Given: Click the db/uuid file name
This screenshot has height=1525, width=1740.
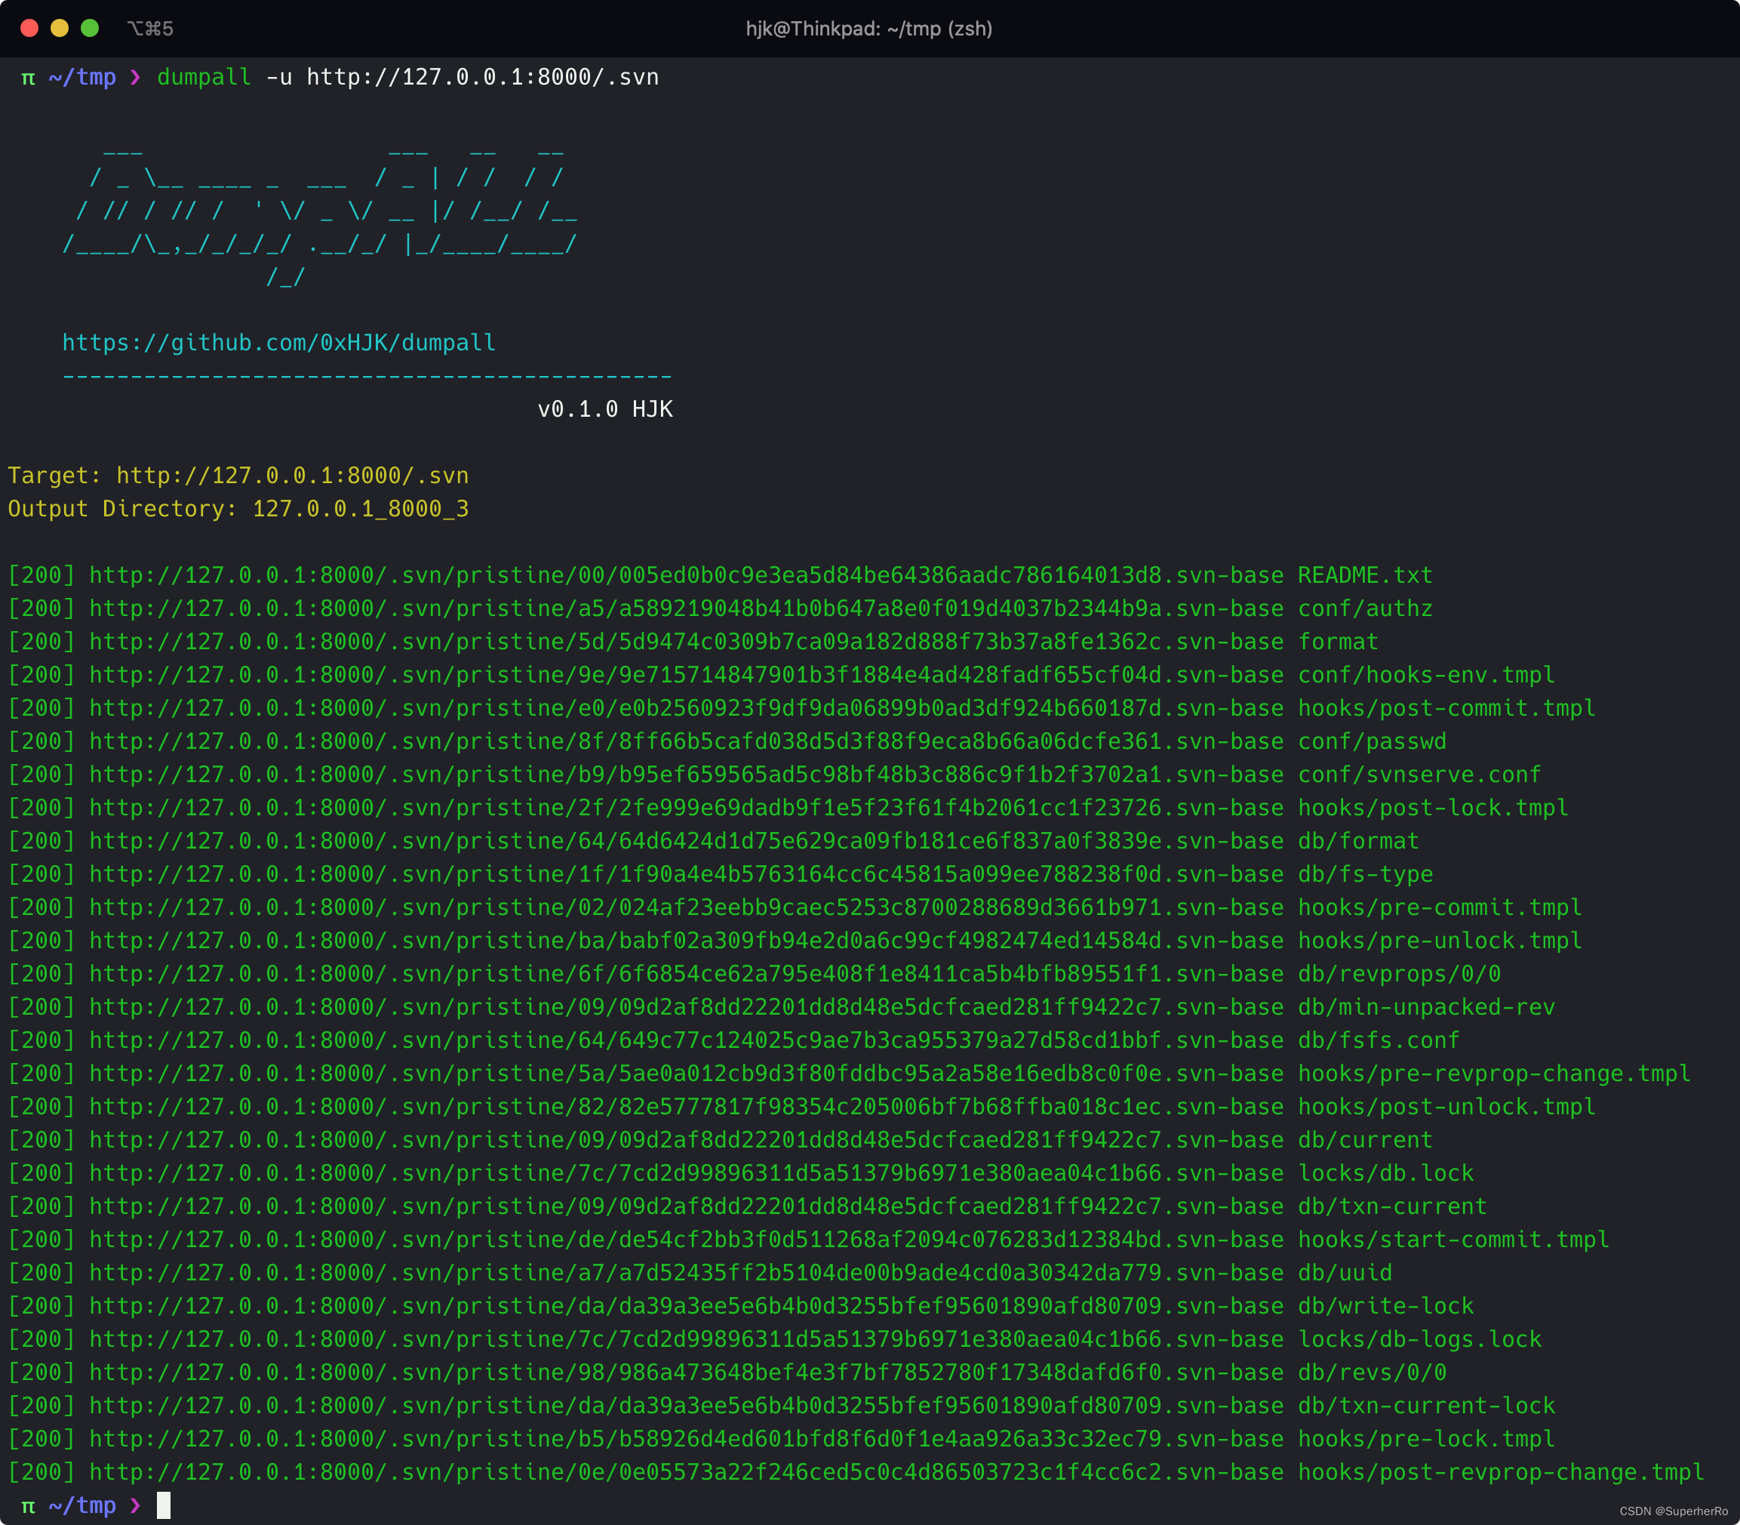Looking at the screenshot, I should point(1344,1273).
